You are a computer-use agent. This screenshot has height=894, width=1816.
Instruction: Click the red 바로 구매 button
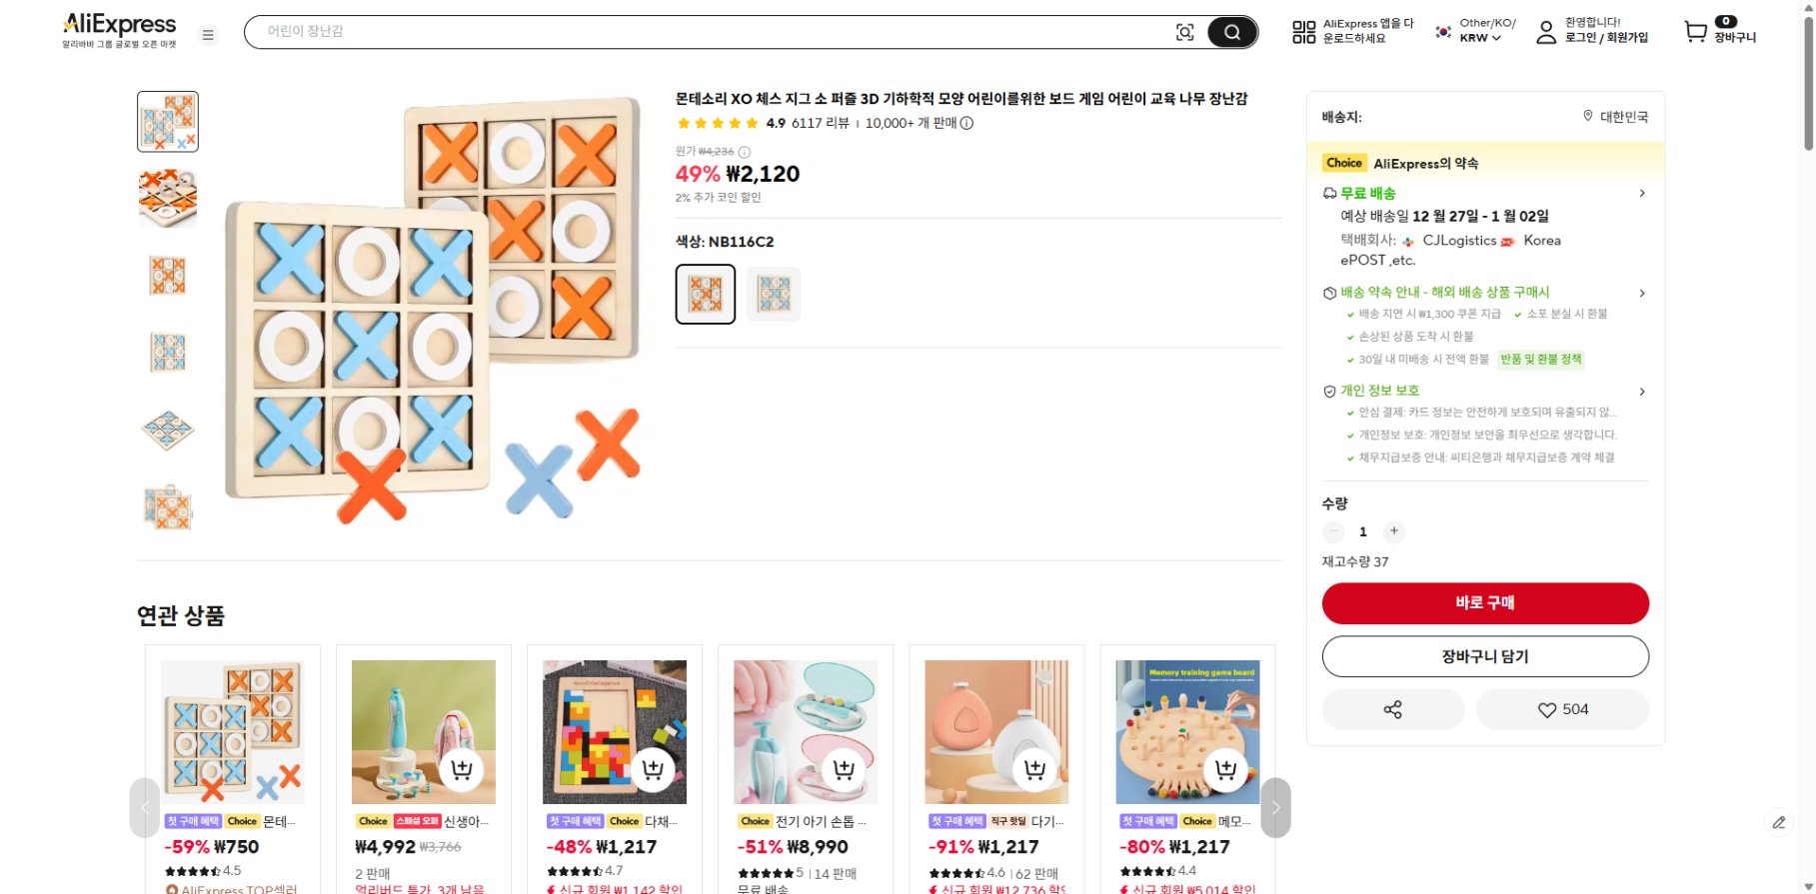coord(1485,603)
